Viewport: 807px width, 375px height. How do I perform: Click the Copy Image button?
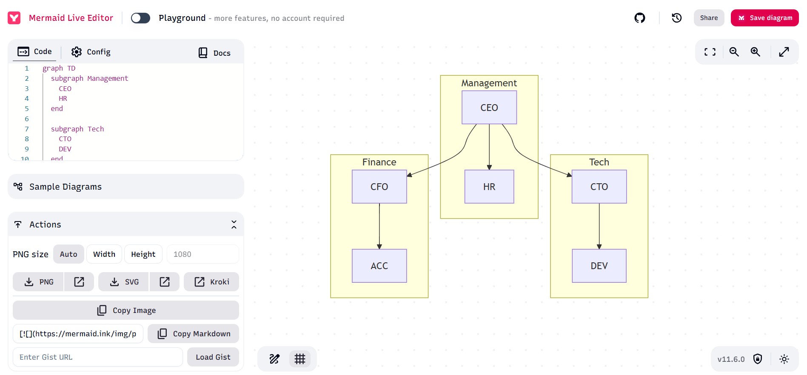point(126,310)
